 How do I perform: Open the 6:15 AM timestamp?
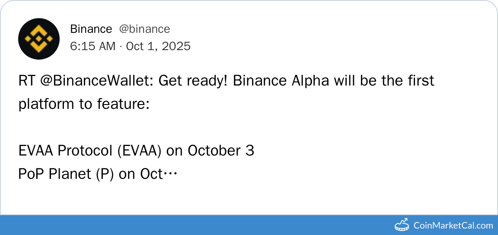pos(93,46)
